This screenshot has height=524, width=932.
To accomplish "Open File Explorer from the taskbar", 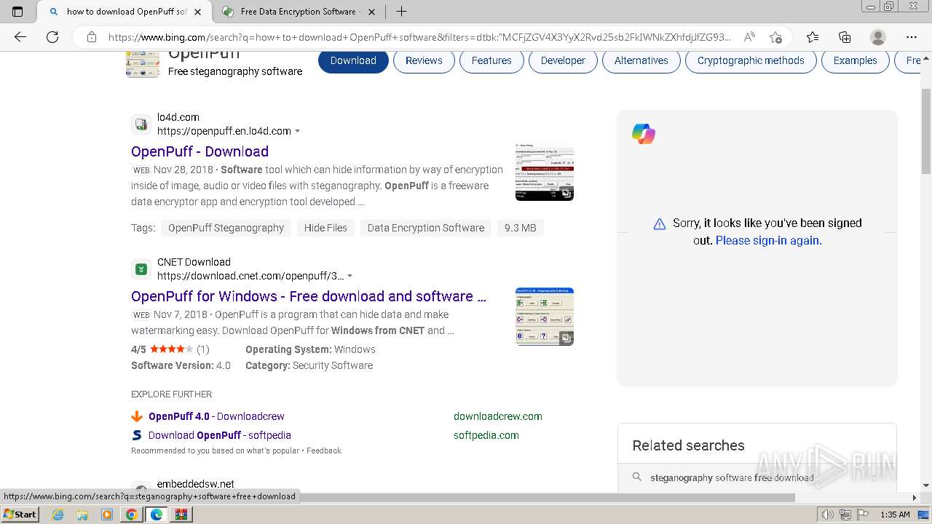I will point(82,515).
